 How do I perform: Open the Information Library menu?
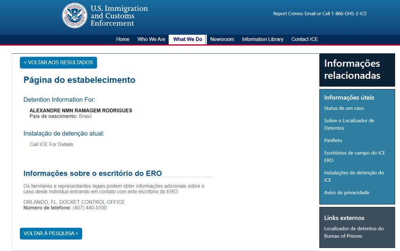click(262, 39)
